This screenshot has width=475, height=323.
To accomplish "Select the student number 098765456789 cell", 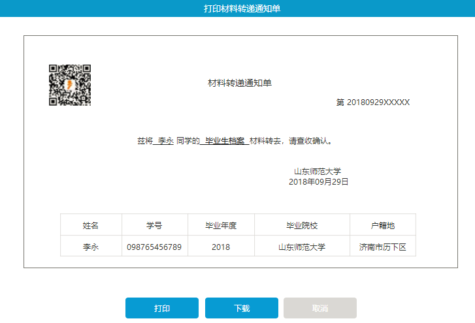I will click(154, 247).
